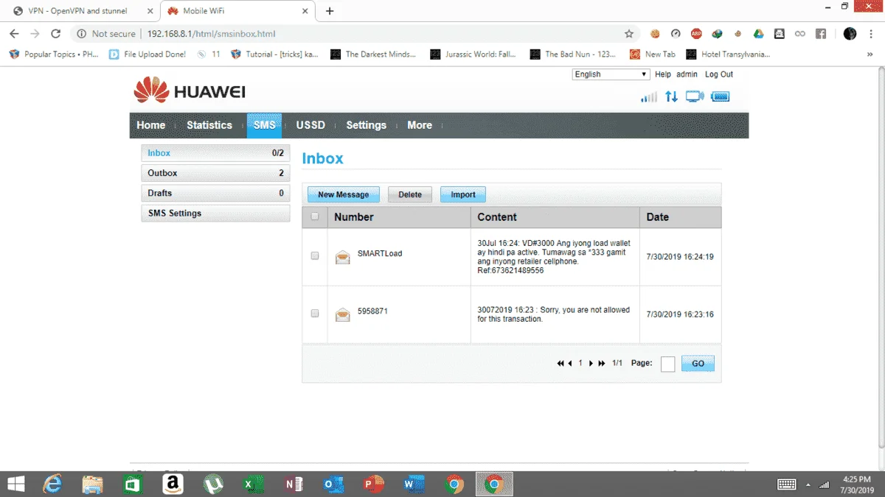Click the Page number input box
This screenshot has height=497, width=885.
pyautogui.click(x=667, y=364)
